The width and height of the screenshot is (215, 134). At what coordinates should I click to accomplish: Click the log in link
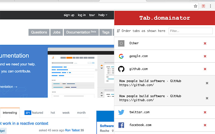pyautogui.click(x=82, y=15)
